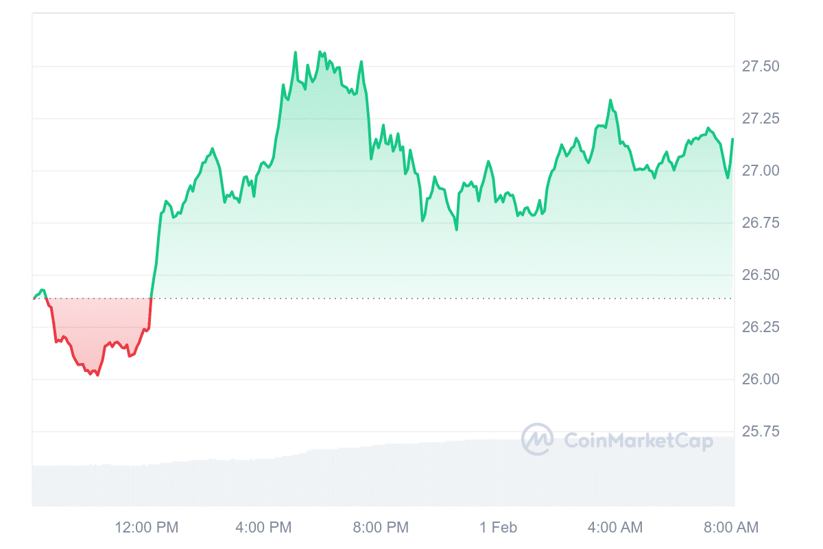823x549 pixels.
Task: Select the 25.75 y-axis label
Action: (x=760, y=432)
